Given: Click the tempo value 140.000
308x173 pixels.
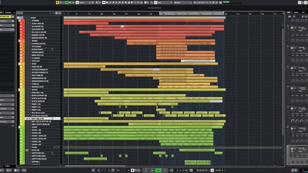Looking at the screenshot, I should click(218, 170).
